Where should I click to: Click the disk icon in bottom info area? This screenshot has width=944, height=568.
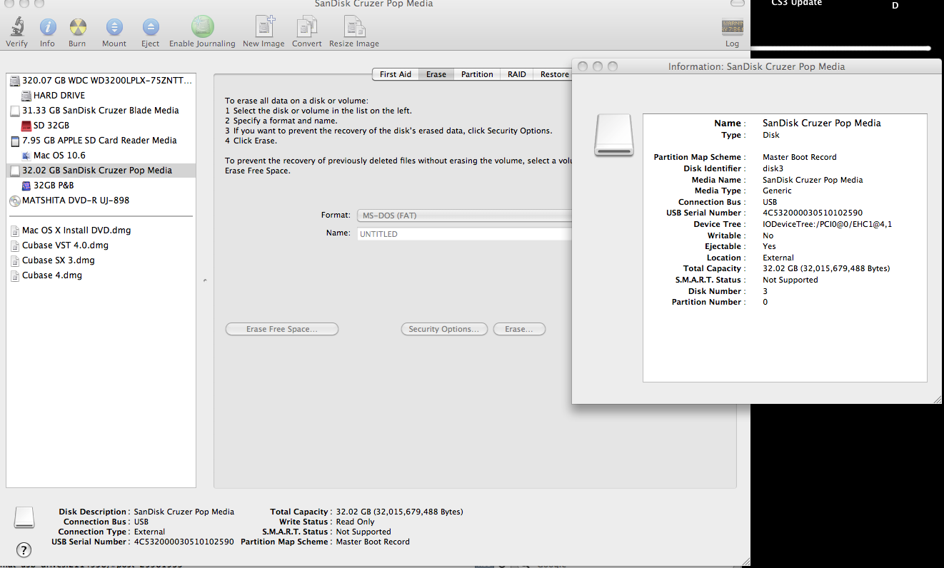(x=24, y=518)
